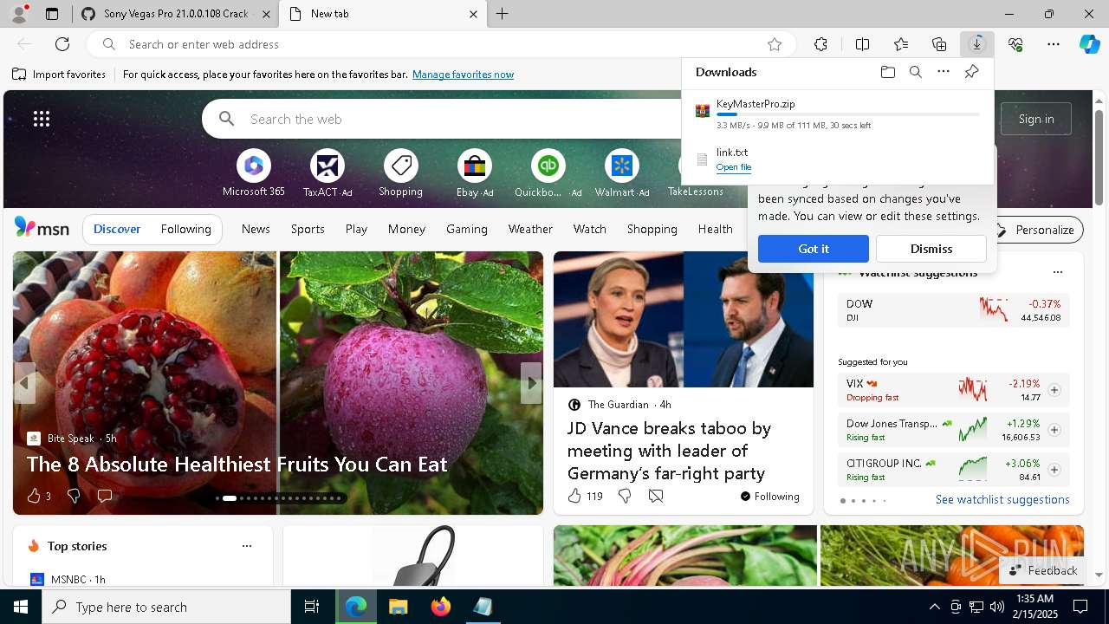The height and width of the screenshot is (624, 1109).
Task: Open File Explorer from the taskbar
Action: [x=399, y=607]
